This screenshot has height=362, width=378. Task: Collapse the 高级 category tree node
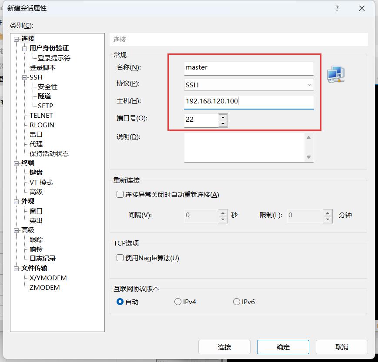click(x=16, y=230)
